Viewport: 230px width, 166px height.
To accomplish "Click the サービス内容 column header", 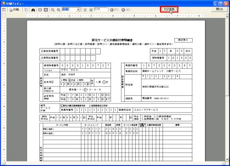I will pyautogui.click(x=62, y=125).
